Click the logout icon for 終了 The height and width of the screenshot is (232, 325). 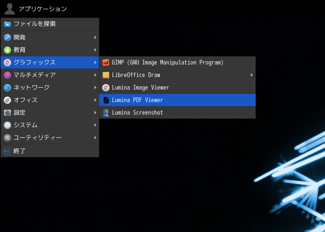[x=7, y=151]
